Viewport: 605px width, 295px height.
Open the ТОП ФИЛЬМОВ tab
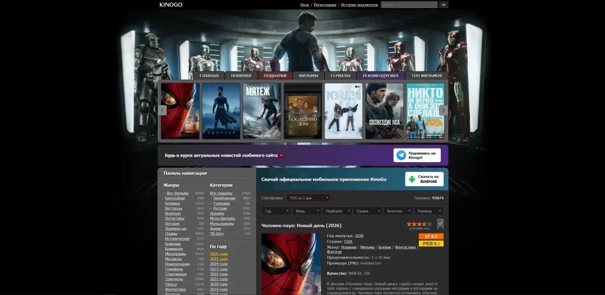(x=427, y=76)
